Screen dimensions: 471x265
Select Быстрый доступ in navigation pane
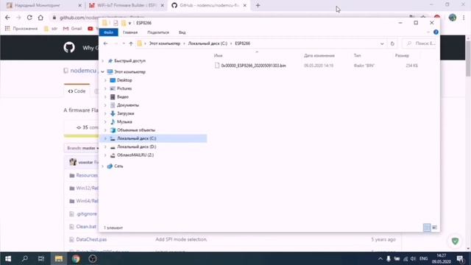[130, 60]
